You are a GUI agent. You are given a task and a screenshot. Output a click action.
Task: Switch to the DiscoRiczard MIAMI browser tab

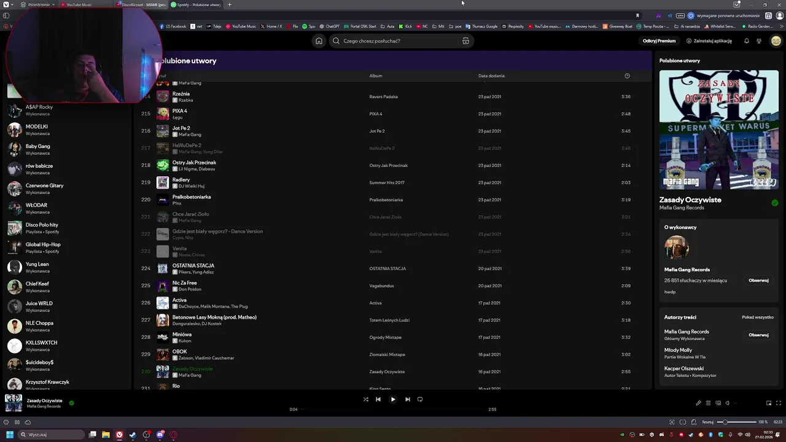tap(141, 5)
